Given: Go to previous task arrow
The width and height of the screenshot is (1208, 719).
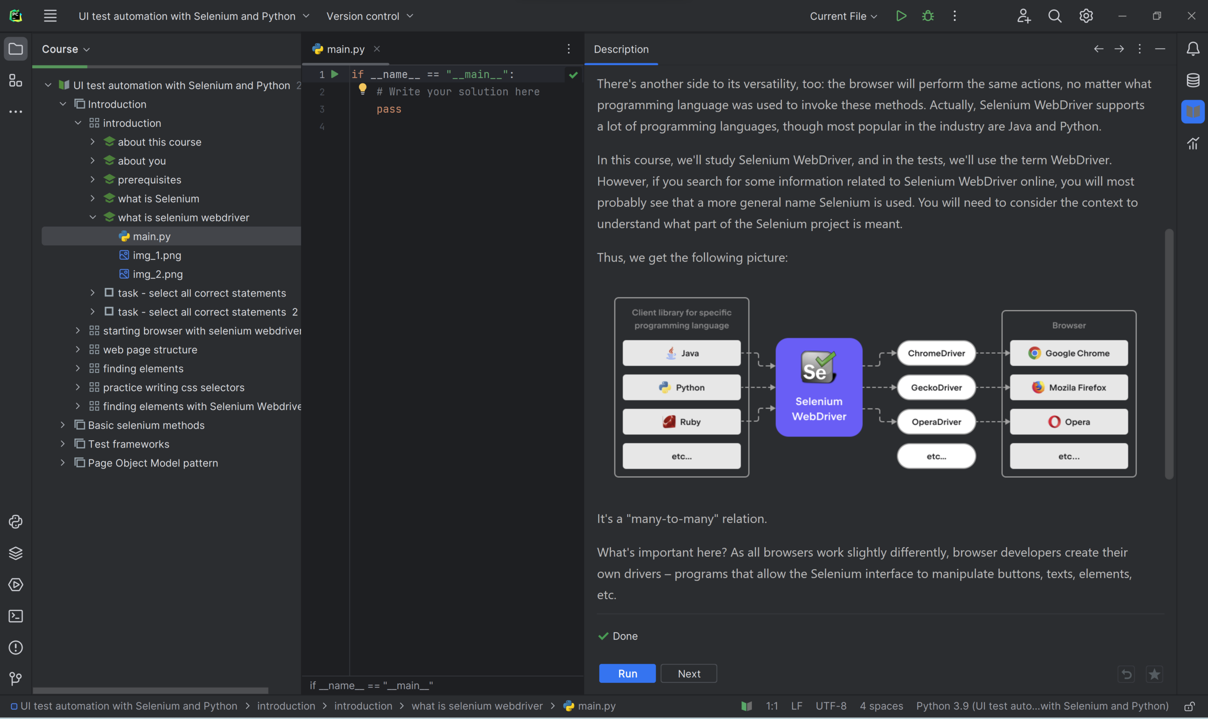Looking at the screenshot, I should point(1098,49).
